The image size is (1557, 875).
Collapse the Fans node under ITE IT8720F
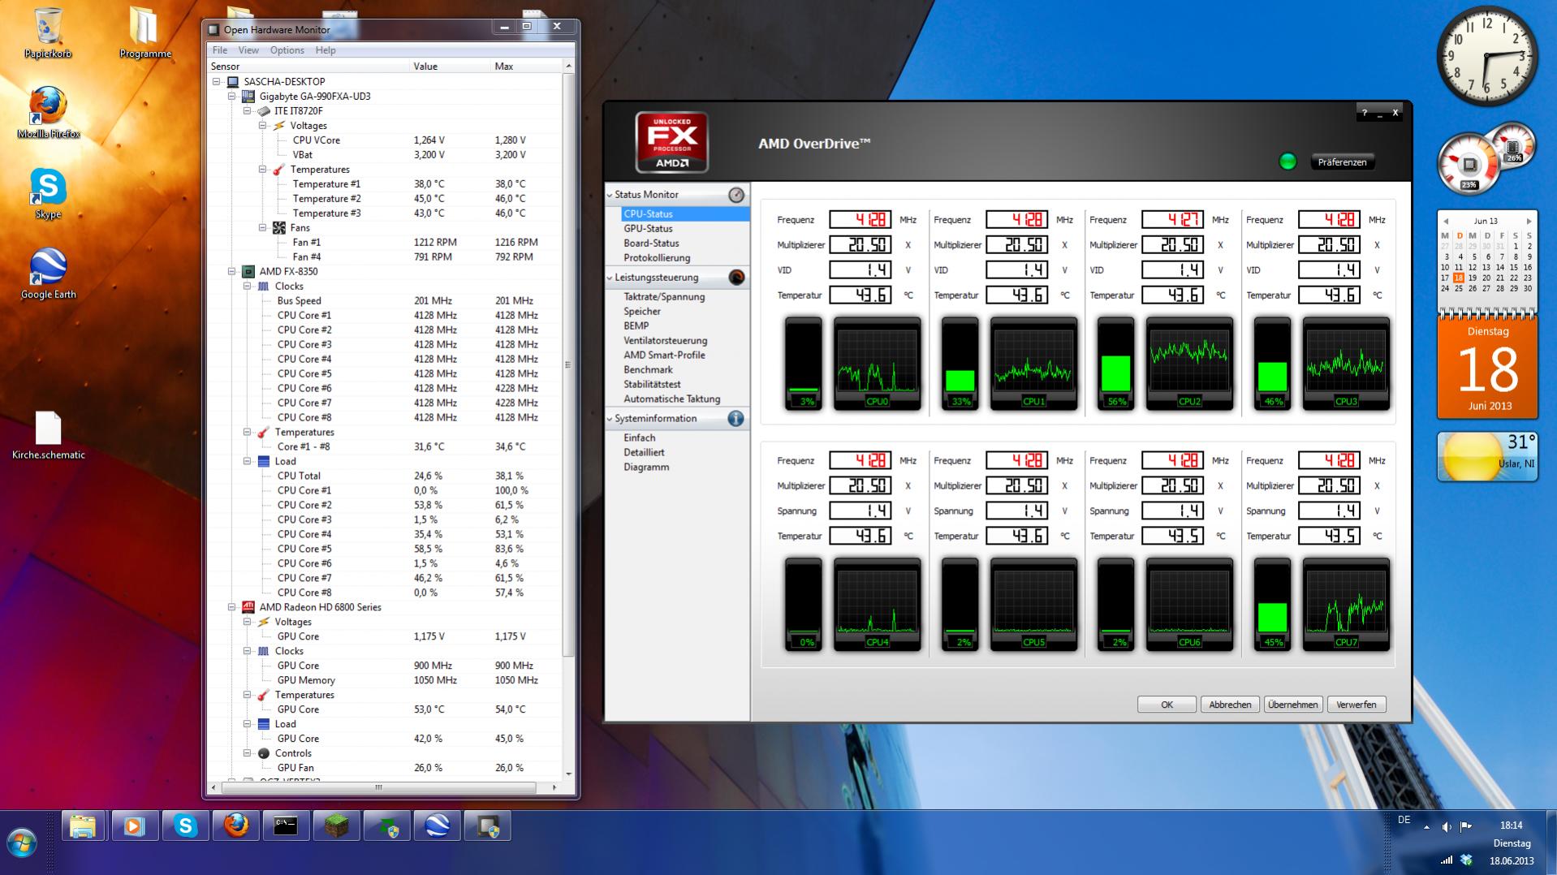pyautogui.click(x=263, y=228)
